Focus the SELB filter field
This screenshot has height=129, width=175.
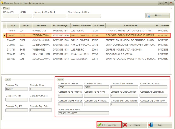[x=26, y=16]
